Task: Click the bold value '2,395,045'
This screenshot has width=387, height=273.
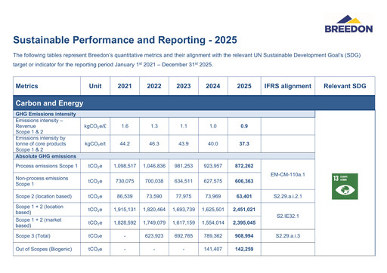Action: point(244,222)
